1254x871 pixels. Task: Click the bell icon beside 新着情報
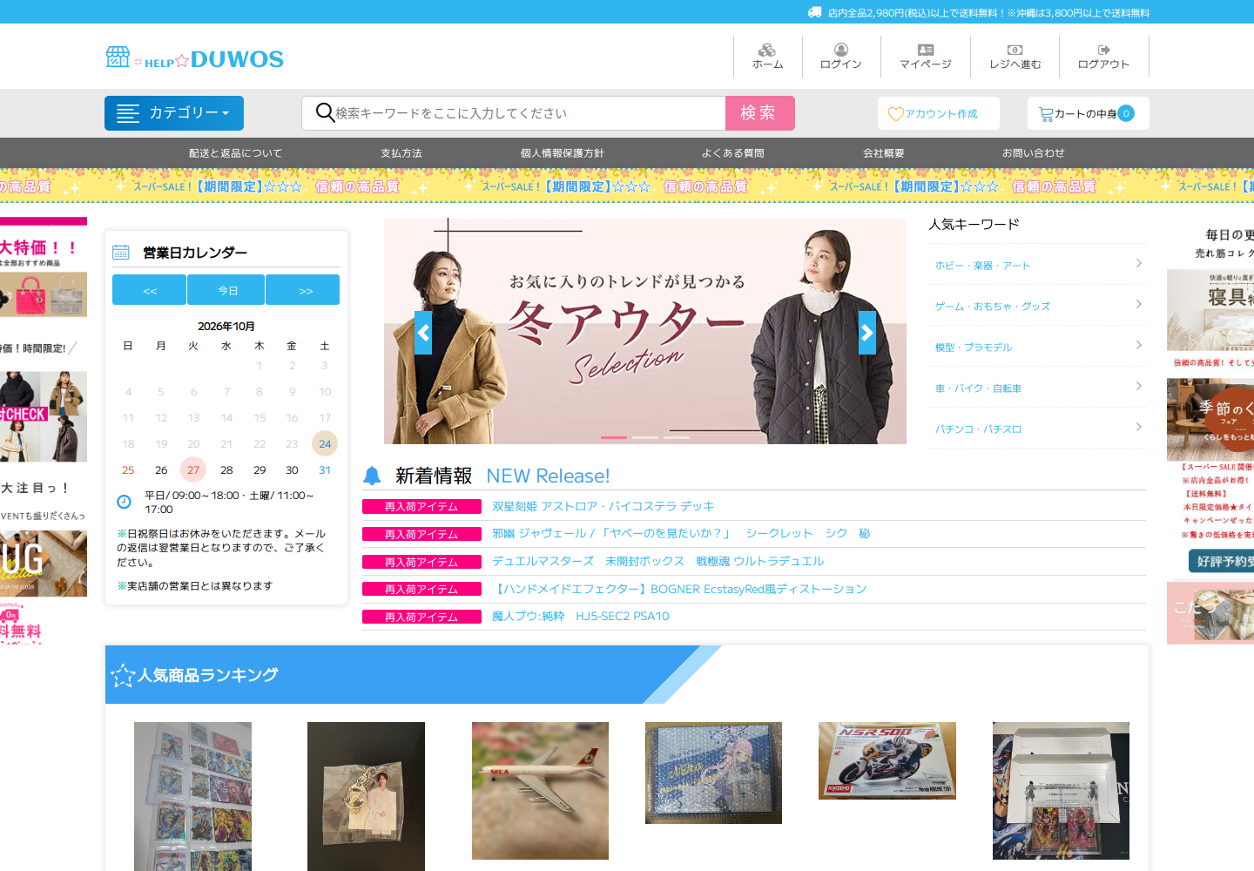click(372, 476)
